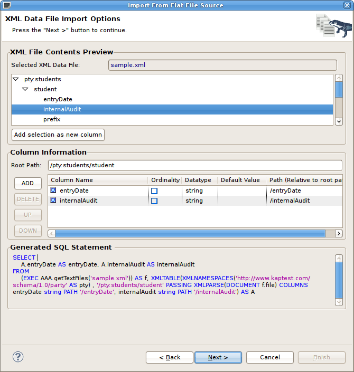Click the ADD column button
Image resolution: width=354 pixels, height=372 pixels.
27,183
